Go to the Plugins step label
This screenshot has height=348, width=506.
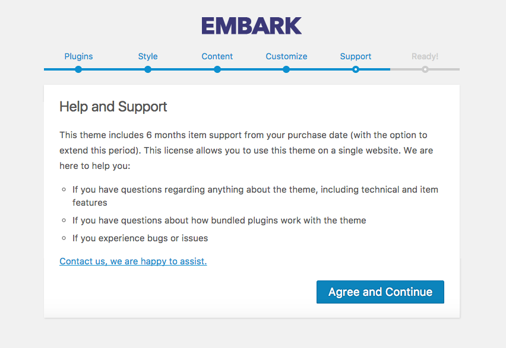[x=78, y=56]
